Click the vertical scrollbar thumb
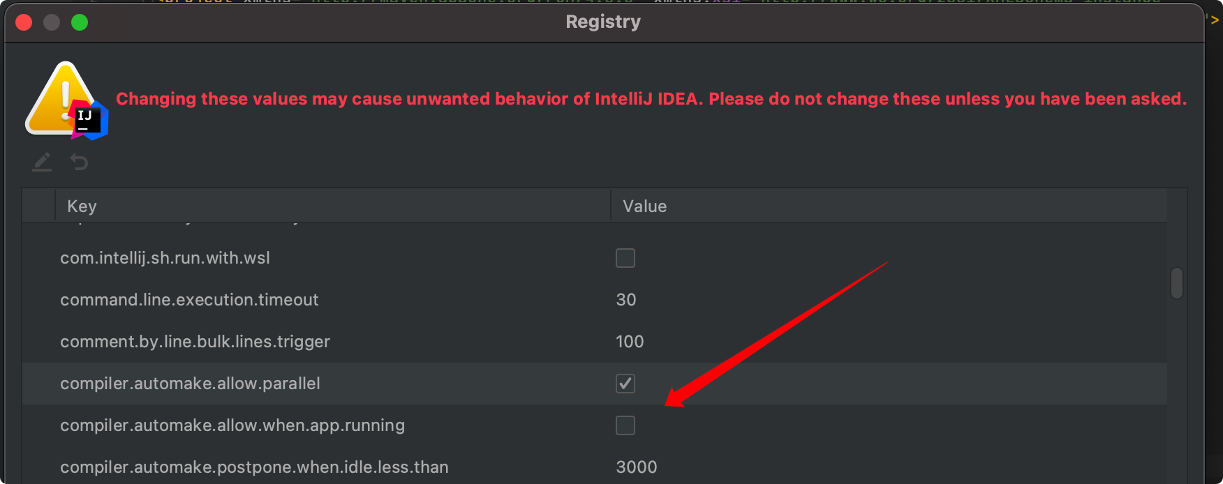Image resolution: width=1223 pixels, height=484 pixels. click(x=1177, y=283)
